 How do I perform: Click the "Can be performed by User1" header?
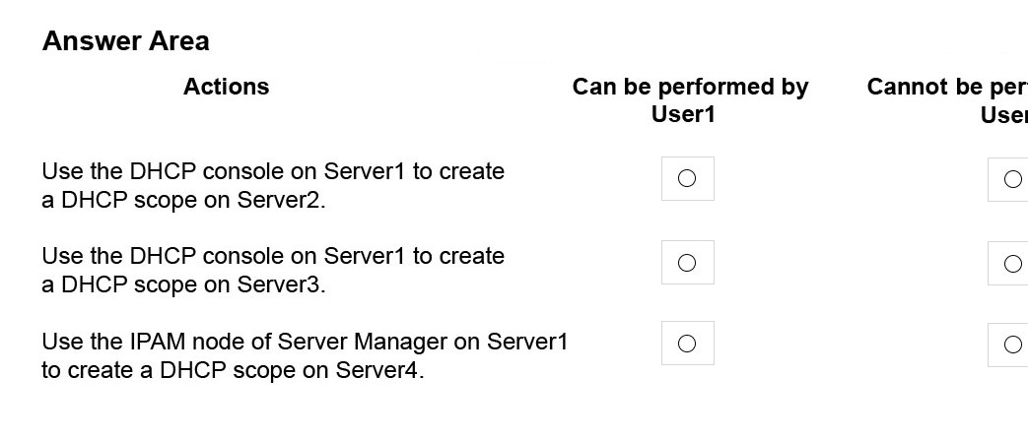click(690, 100)
